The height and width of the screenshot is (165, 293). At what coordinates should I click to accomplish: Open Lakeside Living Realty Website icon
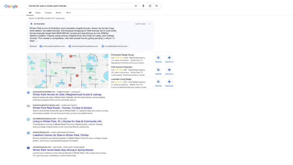(x=158, y=82)
